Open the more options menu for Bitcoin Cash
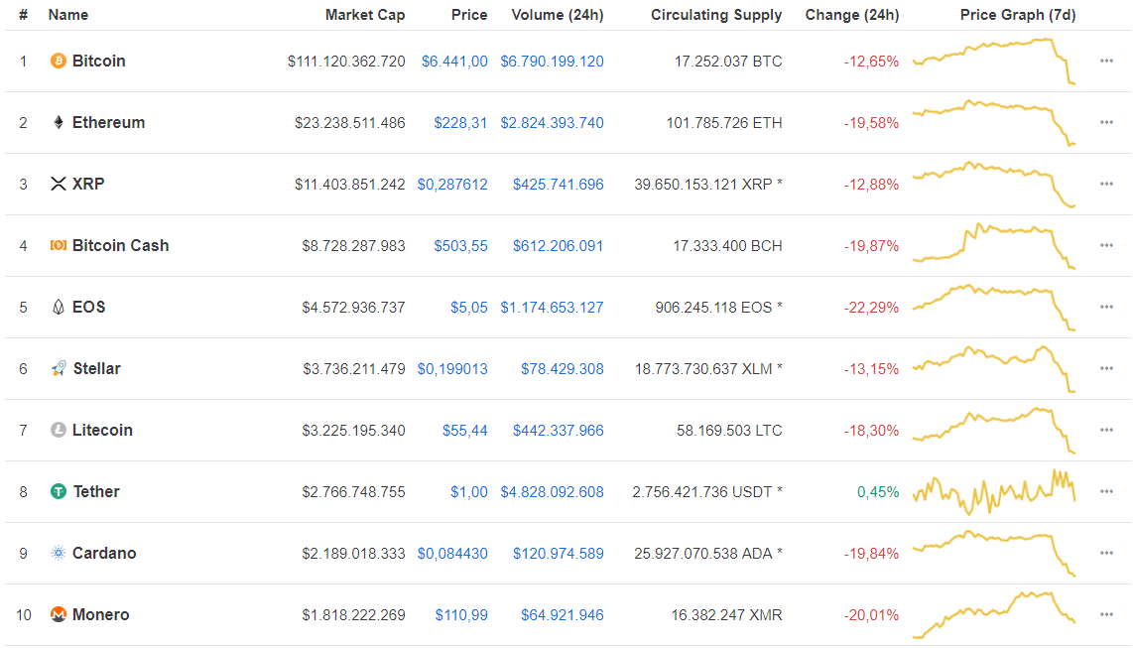The image size is (1133, 648). click(x=1106, y=246)
